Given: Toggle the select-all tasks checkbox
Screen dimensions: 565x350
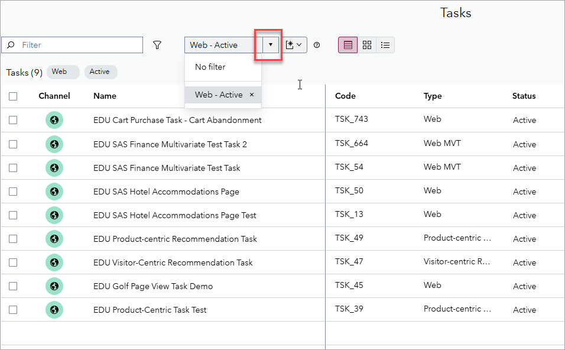Looking at the screenshot, I should (13, 96).
